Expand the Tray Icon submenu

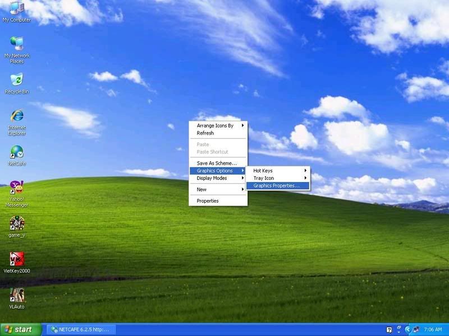[x=278, y=178]
